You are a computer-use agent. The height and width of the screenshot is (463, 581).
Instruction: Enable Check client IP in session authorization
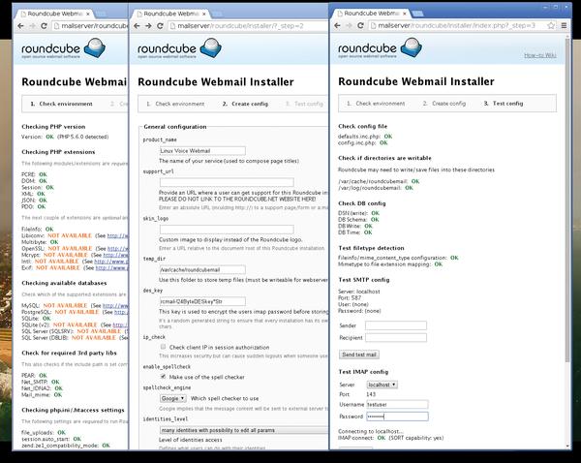coord(163,347)
